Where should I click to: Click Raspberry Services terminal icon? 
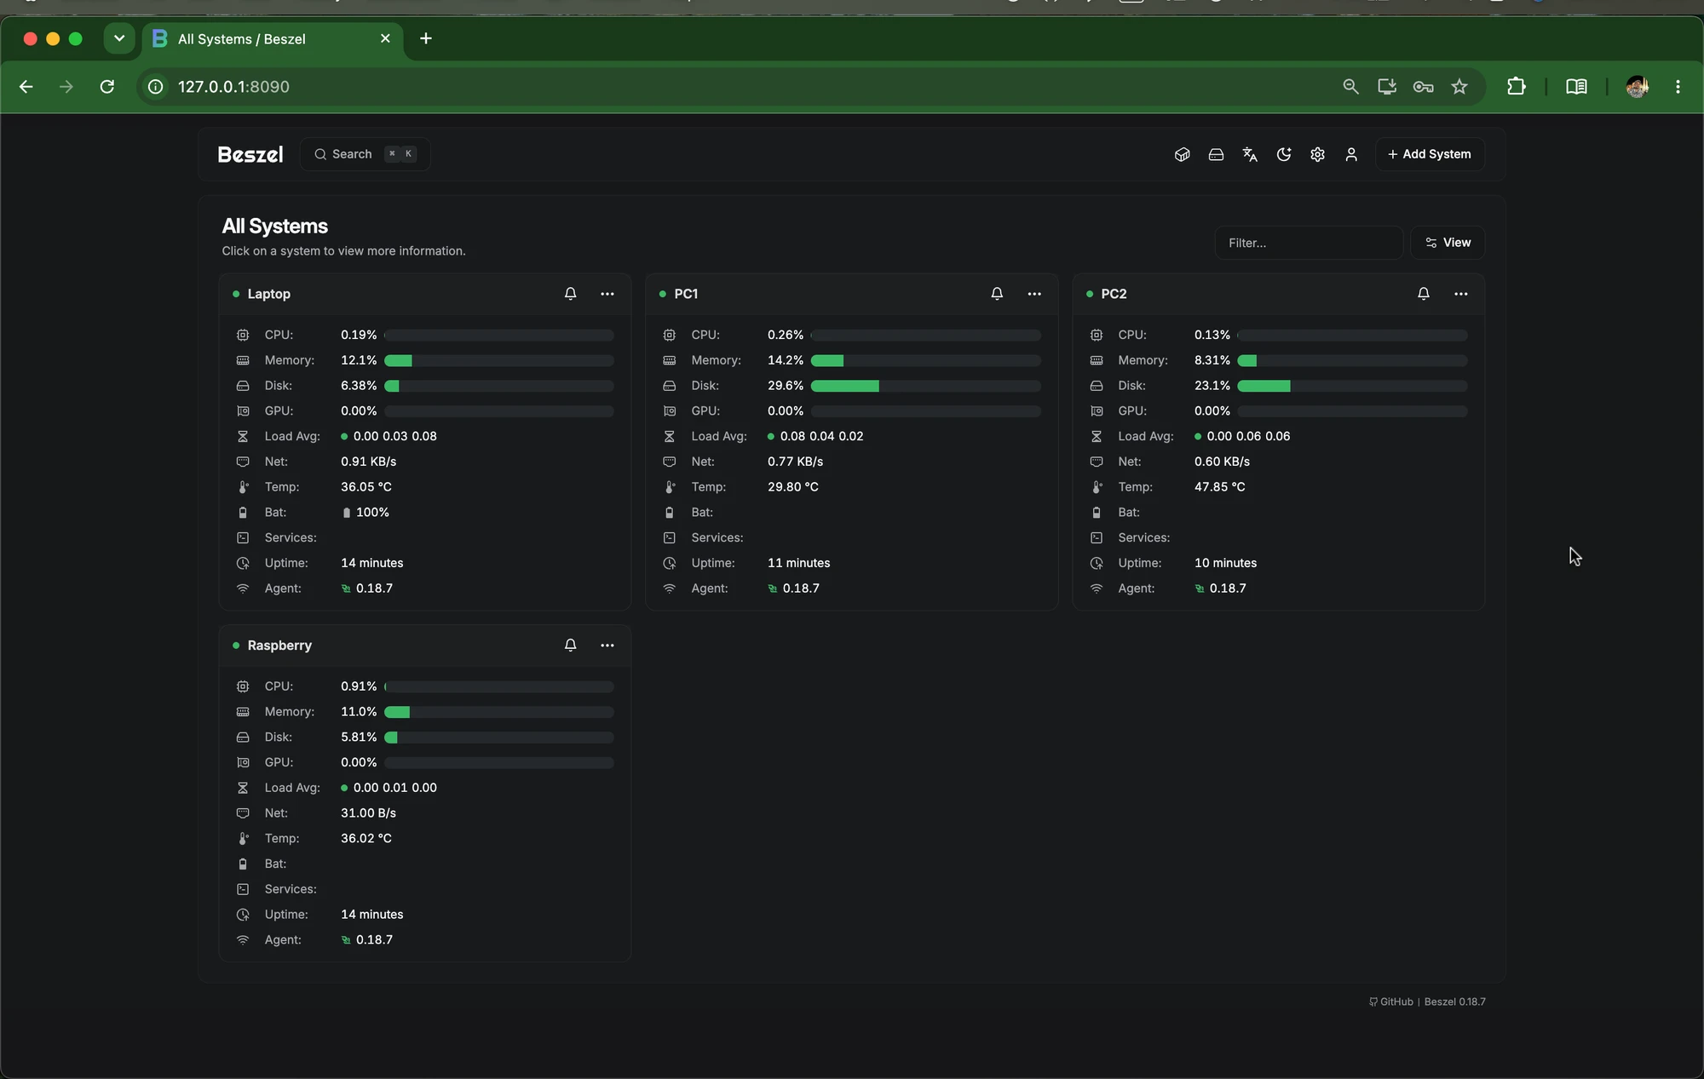[x=243, y=889]
